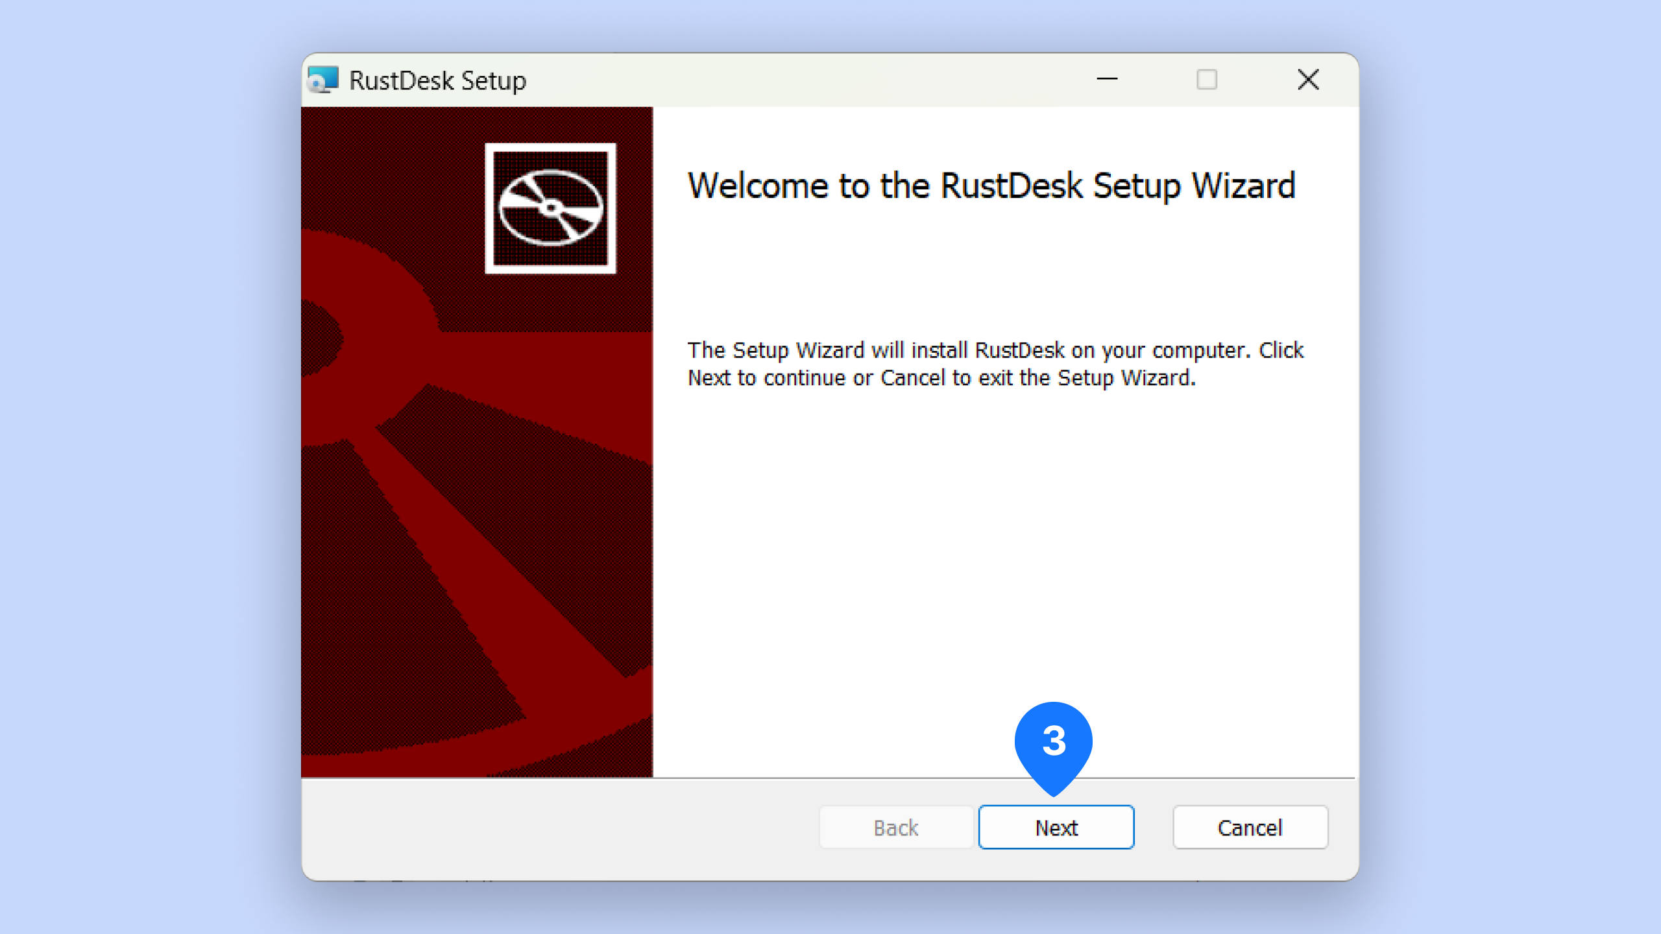Screen dimensions: 1661x934
Task: Click the disabled Back button
Action: [x=895, y=828]
